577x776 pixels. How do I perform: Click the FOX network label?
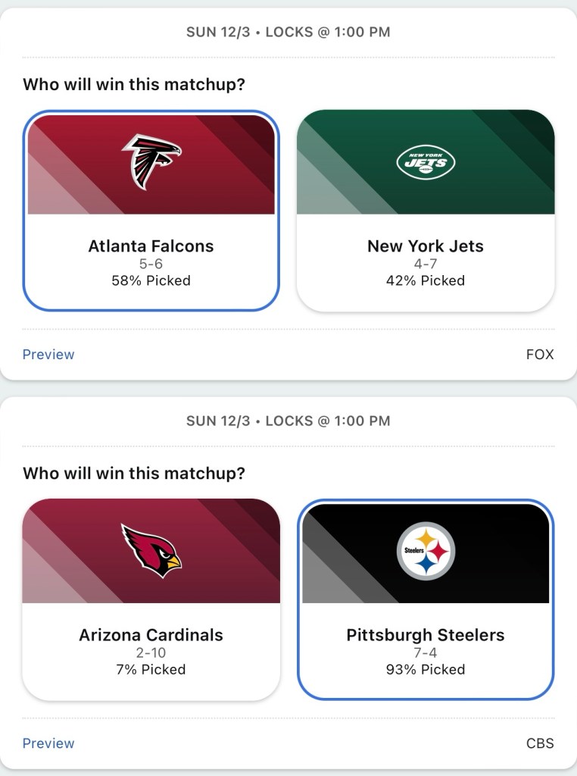540,355
